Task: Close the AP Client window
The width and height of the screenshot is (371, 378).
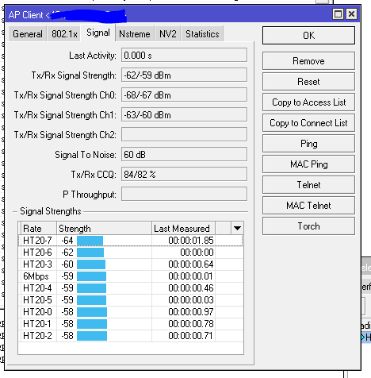Action: click(x=351, y=13)
